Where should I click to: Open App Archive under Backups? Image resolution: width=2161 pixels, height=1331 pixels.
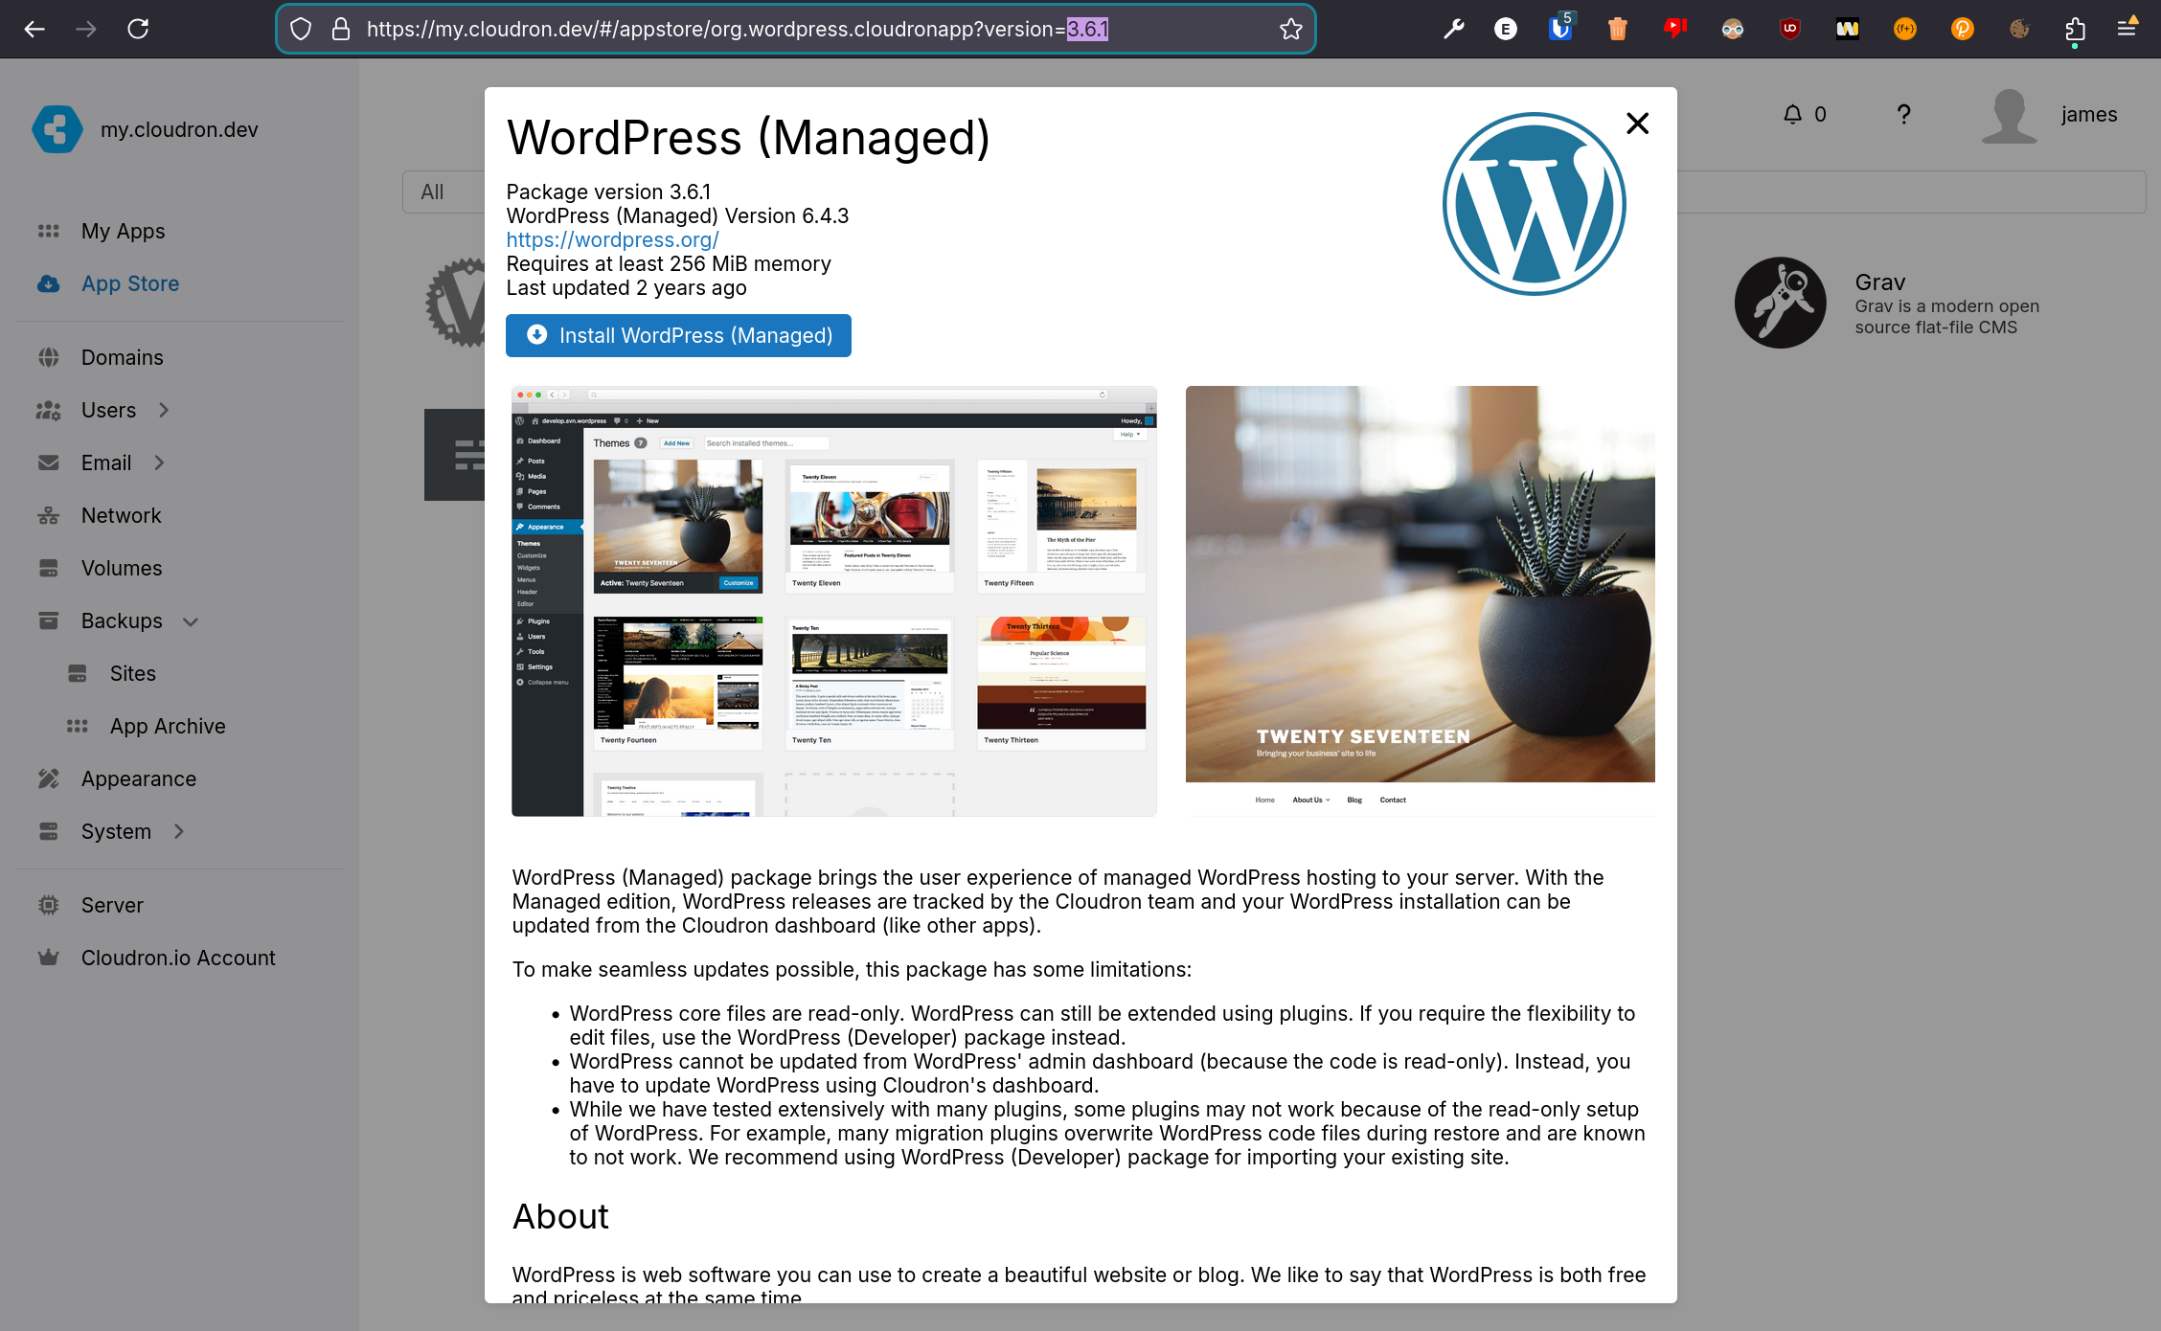(x=168, y=726)
